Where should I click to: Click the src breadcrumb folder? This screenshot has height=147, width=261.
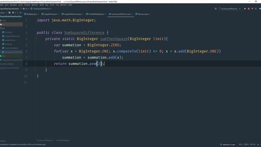[25, 9]
